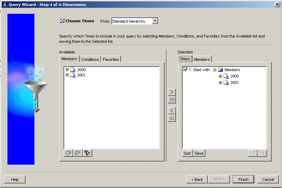Image resolution: width=282 pixels, height=188 pixels.
Task: Collapse the Members node in Selected steps
Action: 215,70
